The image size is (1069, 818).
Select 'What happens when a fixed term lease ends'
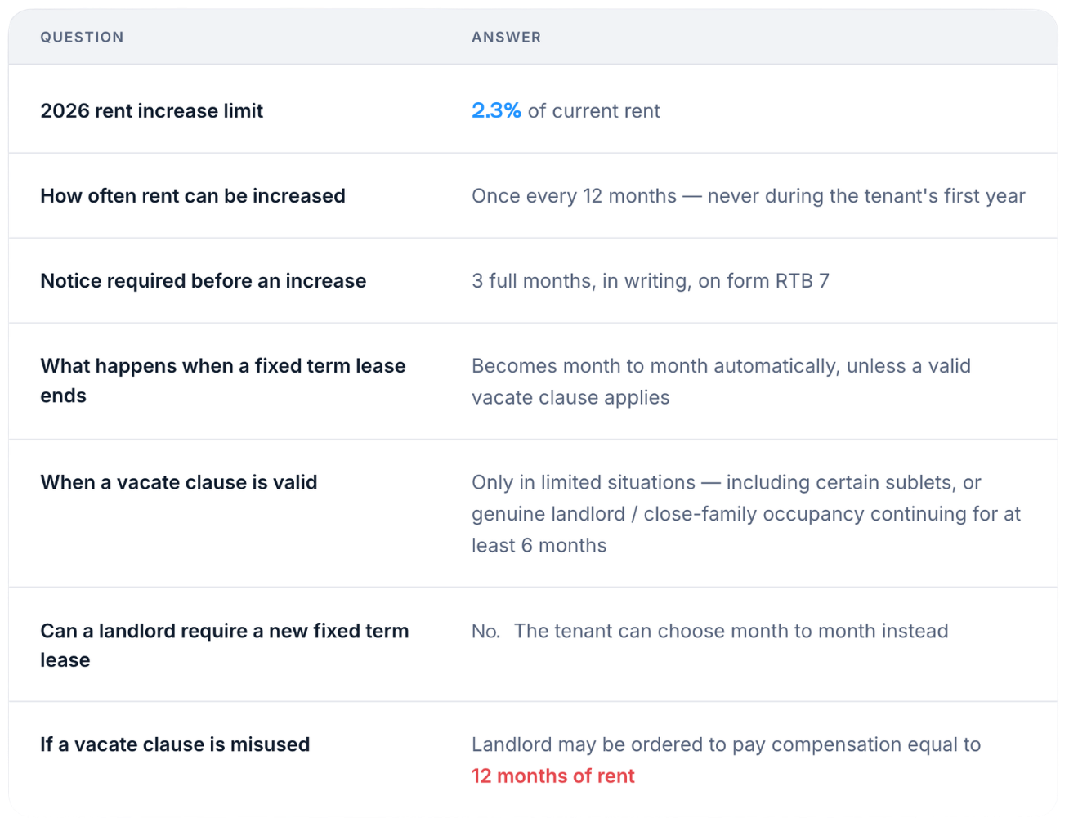coord(223,381)
